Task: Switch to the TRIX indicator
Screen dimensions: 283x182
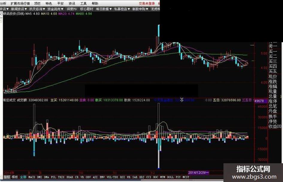Action: [61, 177]
